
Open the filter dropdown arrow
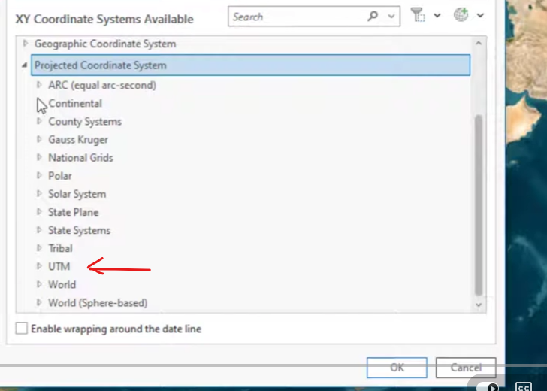[437, 15]
